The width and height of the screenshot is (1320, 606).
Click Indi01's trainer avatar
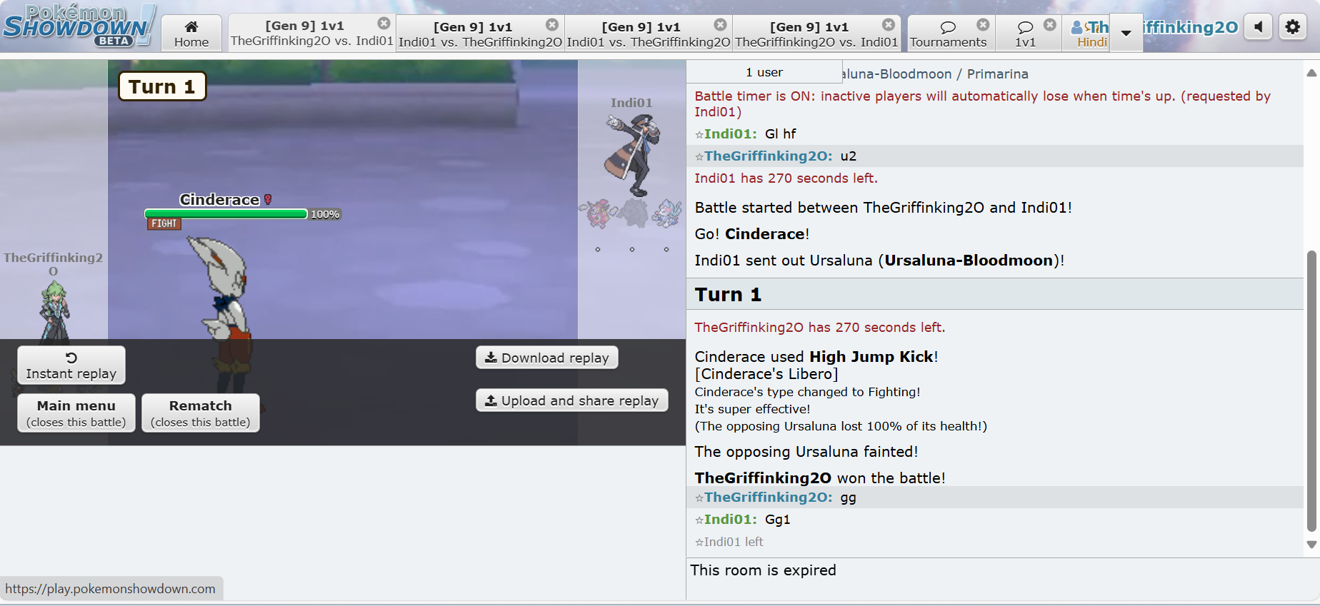pyautogui.click(x=633, y=154)
